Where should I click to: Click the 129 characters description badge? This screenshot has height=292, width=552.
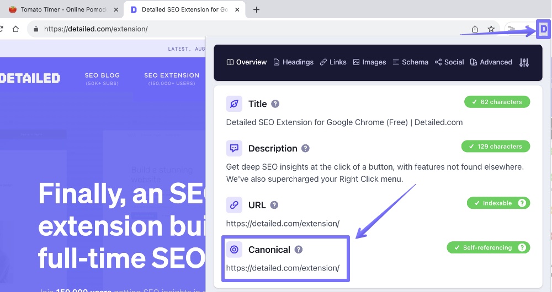click(495, 147)
